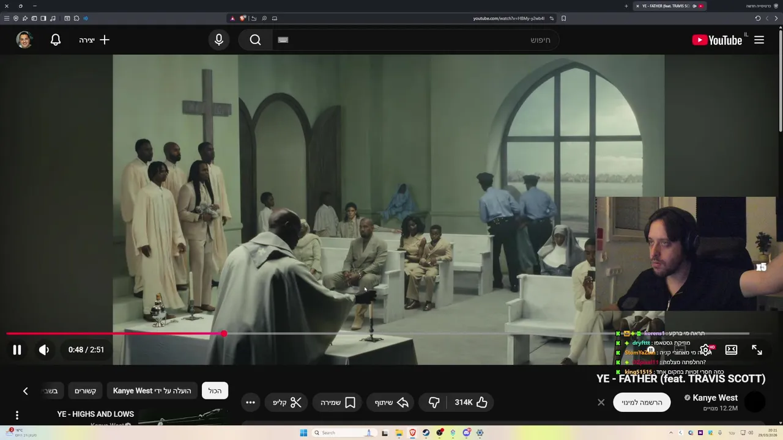Open the share dialog (שיתוף)
The image size is (783, 440).
391,402
